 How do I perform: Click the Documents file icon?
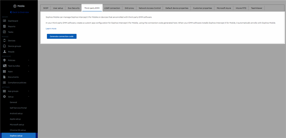pyautogui.click(x=5, y=77)
